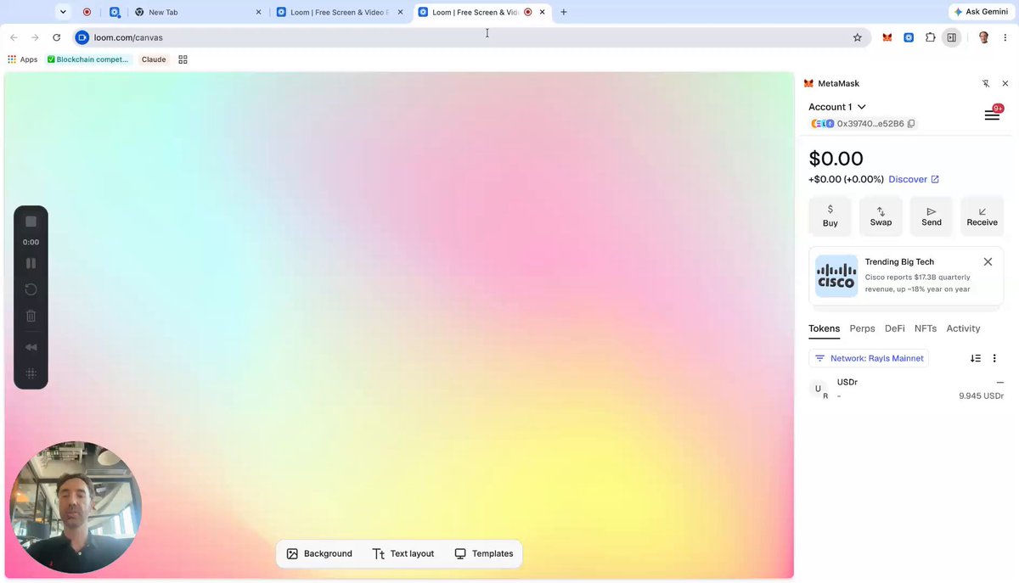This screenshot has height=583, width=1019.
Task: Click the rewind icon in the recording toolbar
Action: tap(31, 347)
